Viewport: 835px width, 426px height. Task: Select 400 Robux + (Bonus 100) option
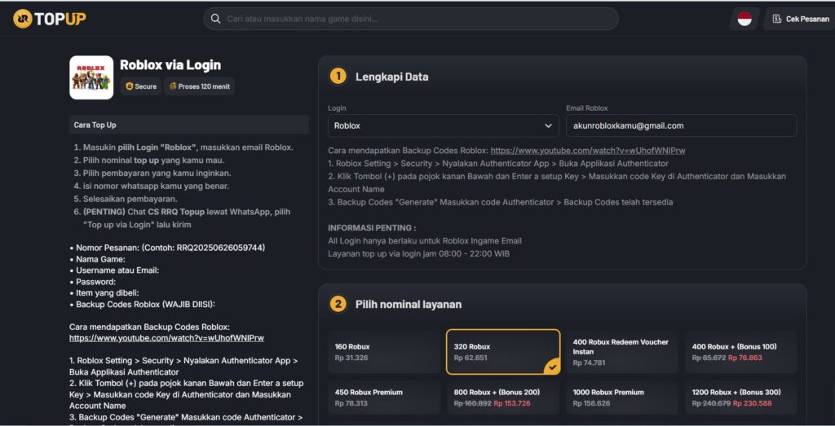tap(741, 352)
